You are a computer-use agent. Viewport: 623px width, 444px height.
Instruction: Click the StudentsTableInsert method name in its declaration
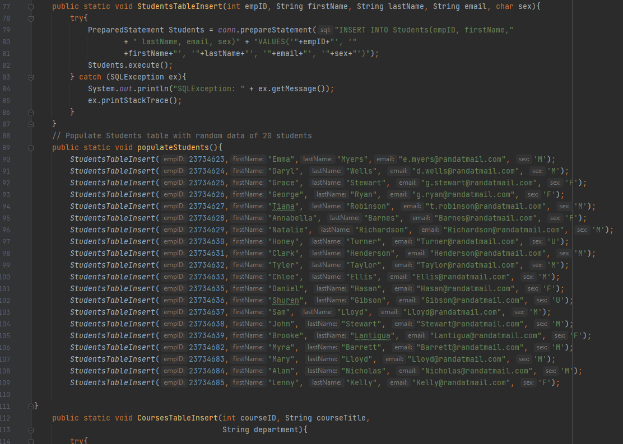tap(180, 6)
